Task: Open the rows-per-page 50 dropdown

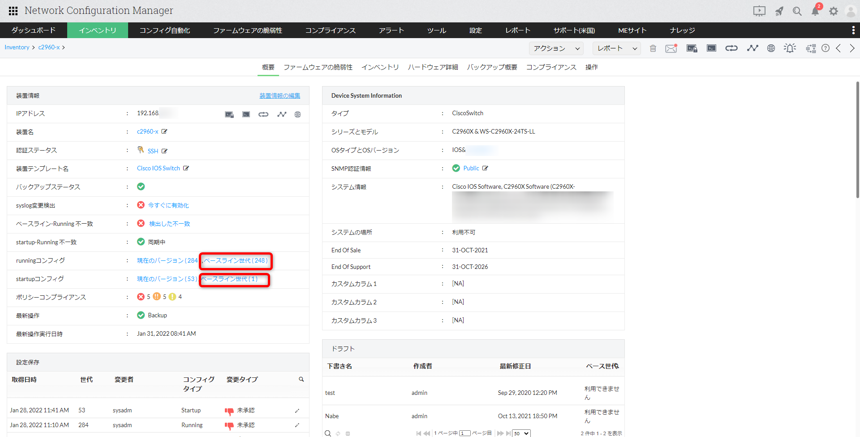Action: click(521, 433)
